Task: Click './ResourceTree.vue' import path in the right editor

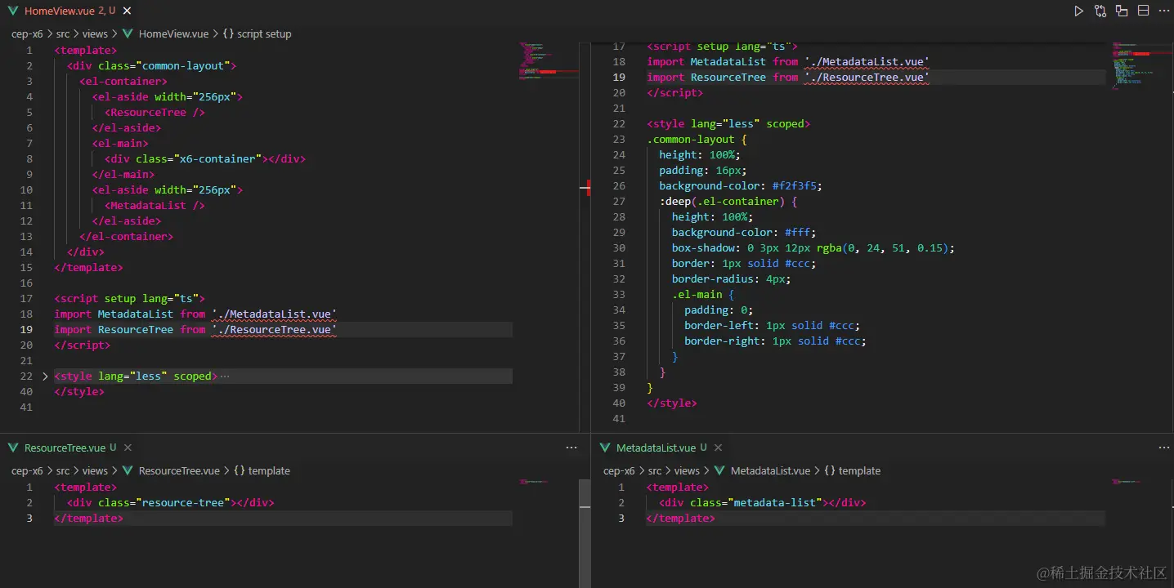Action: (867, 78)
